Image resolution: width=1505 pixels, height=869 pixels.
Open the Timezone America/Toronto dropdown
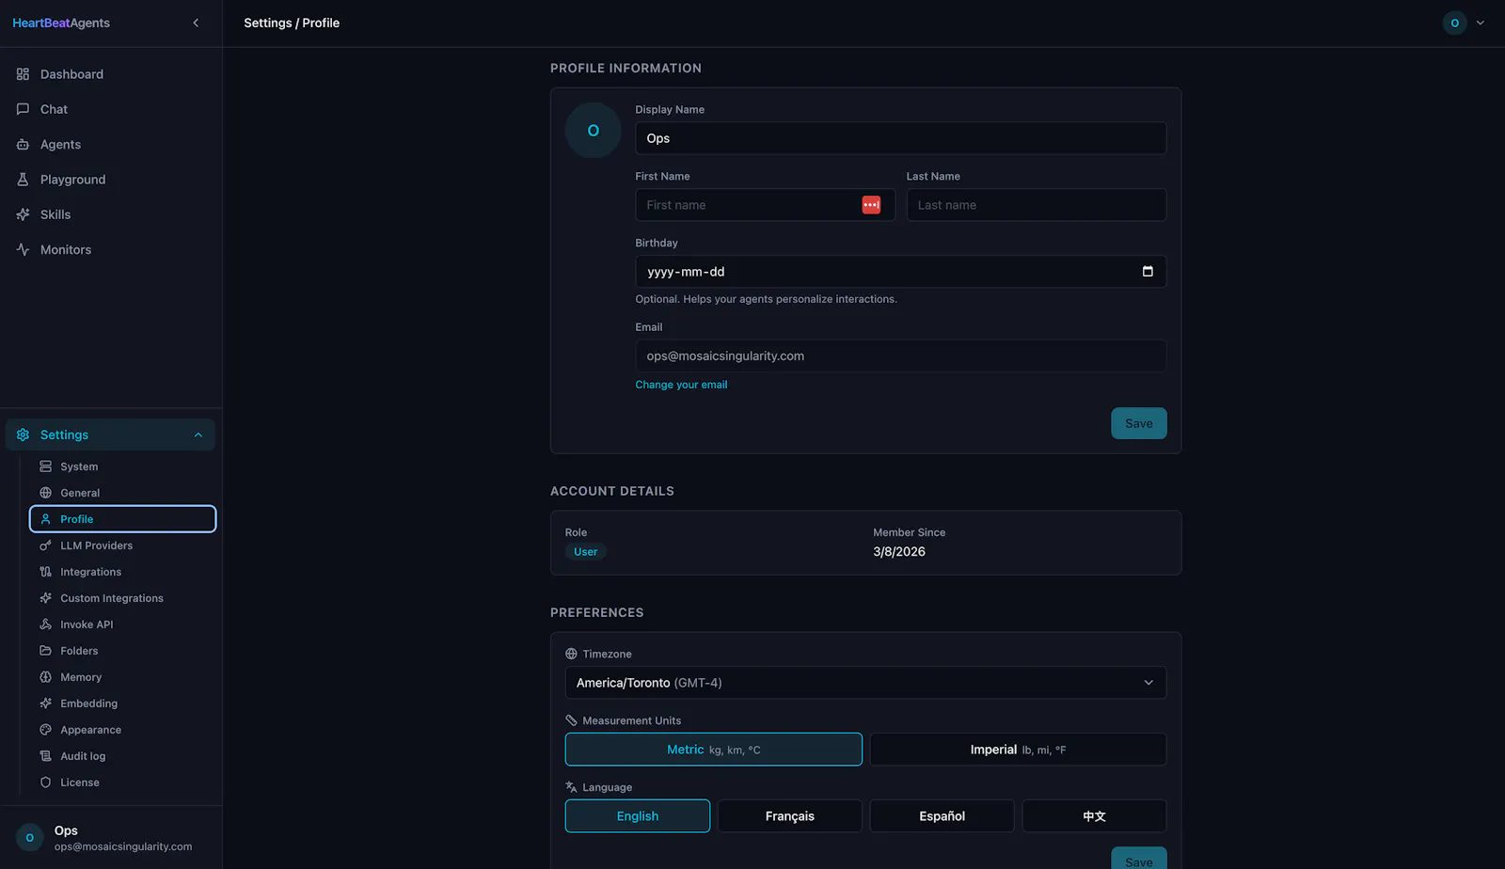coord(865,683)
